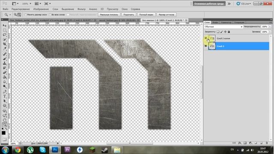Click the fx layer style icon

(x=240, y=143)
